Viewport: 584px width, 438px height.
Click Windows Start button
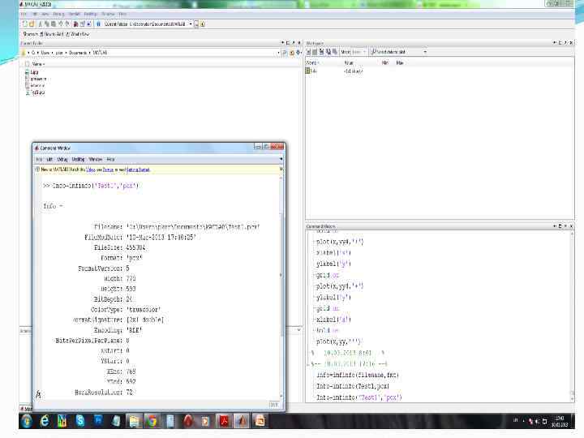click(27, 421)
